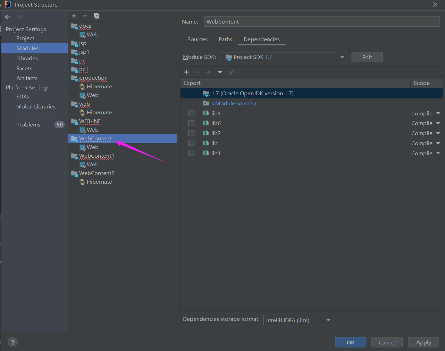Image resolution: width=445 pixels, height=351 pixels.
Task: Click the jsp module folder icon
Action: tap(74, 43)
